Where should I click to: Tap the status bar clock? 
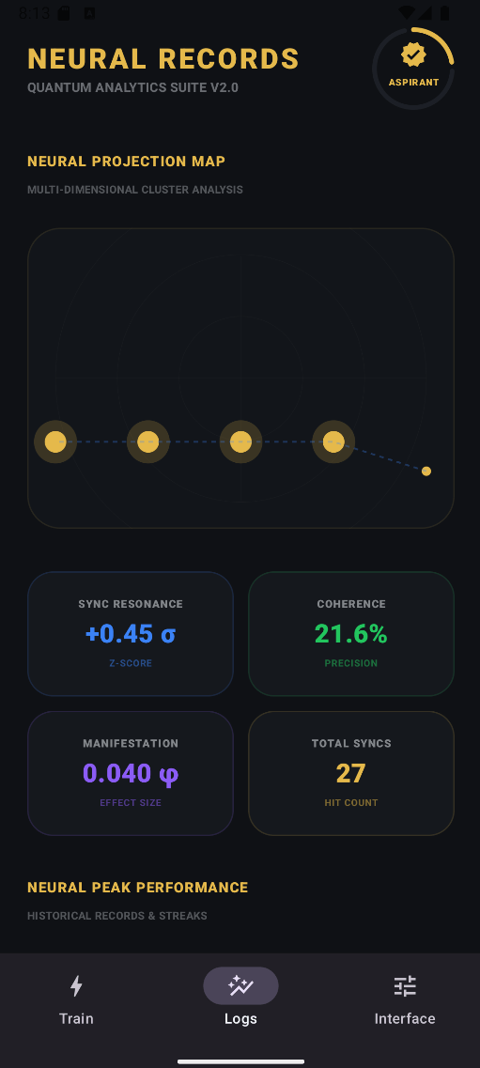coord(34,13)
